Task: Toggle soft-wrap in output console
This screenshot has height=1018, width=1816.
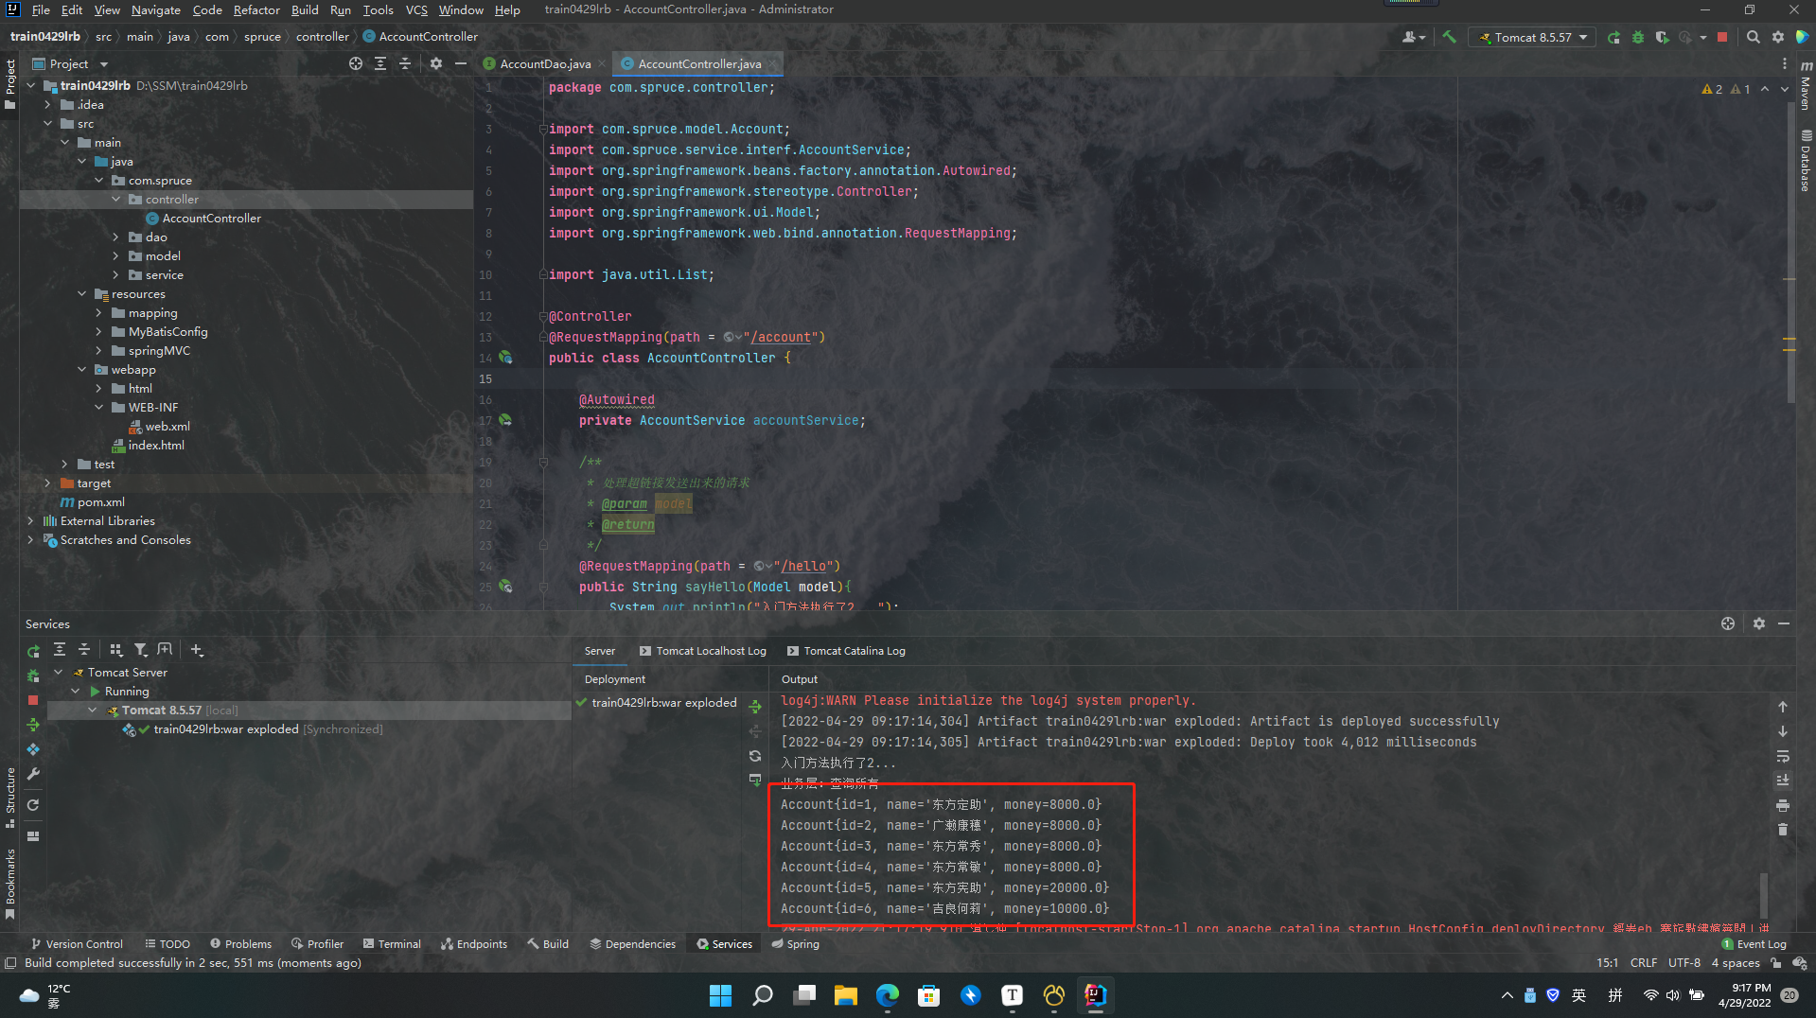Action: [1782, 756]
